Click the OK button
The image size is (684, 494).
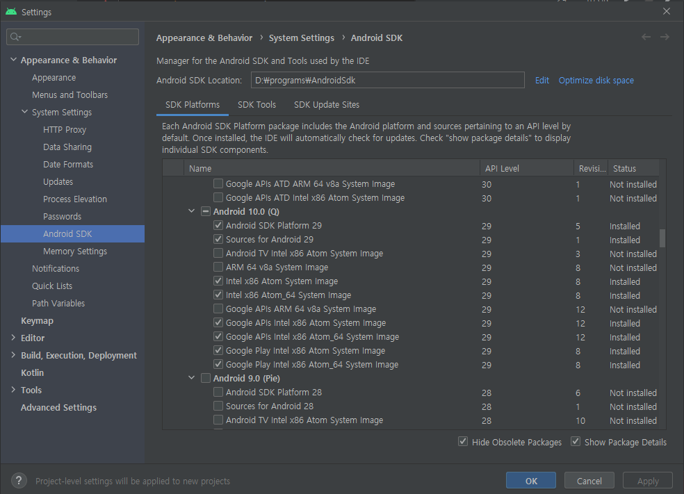pos(531,481)
